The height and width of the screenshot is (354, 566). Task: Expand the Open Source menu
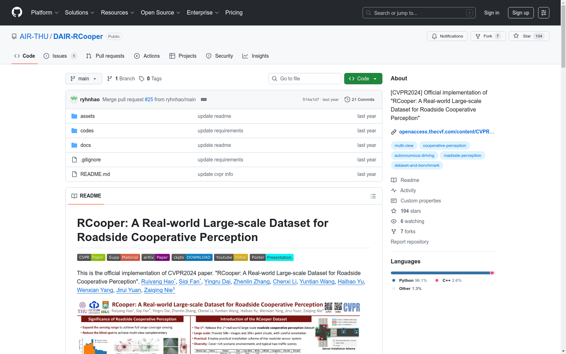click(161, 13)
